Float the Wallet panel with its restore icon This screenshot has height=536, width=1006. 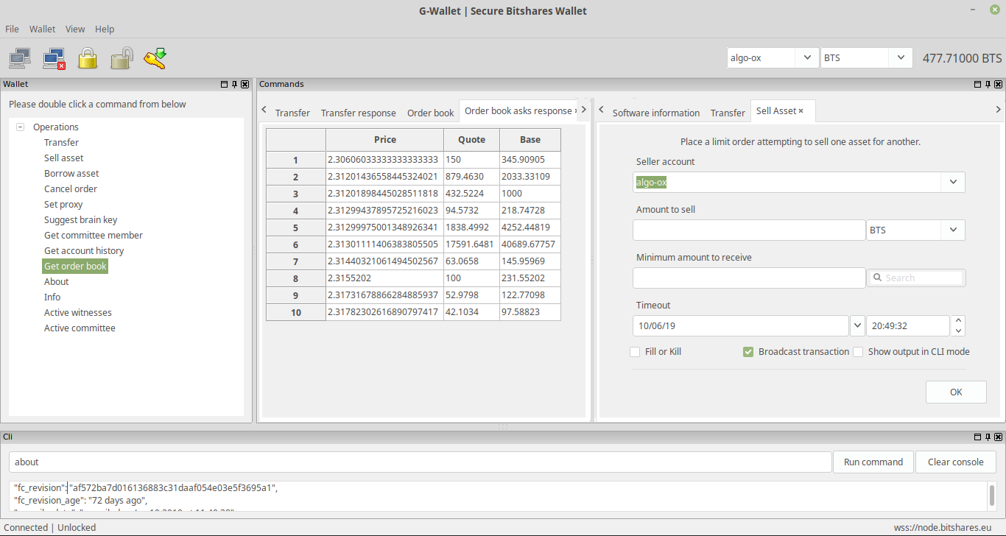[x=225, y=85]
